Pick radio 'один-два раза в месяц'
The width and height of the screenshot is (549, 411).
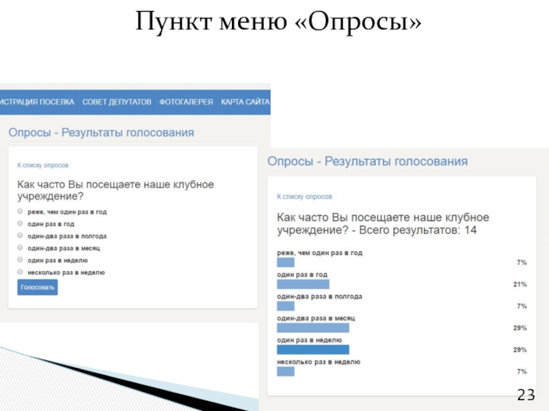20,247
